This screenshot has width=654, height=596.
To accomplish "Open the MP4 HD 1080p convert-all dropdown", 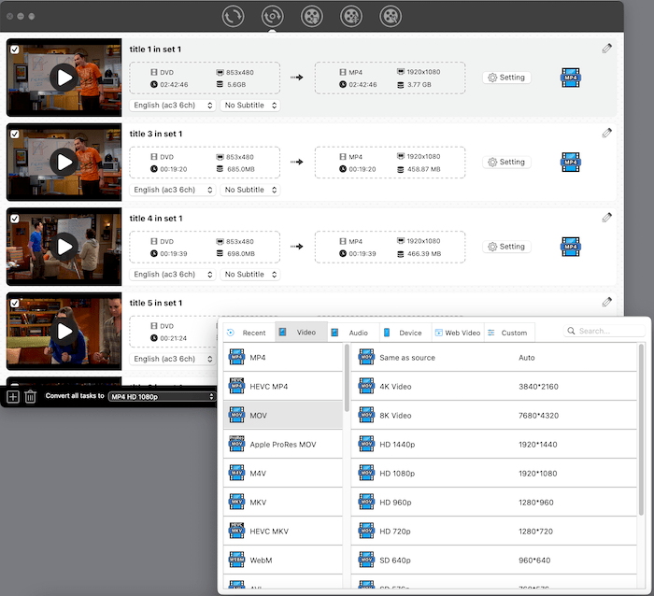I will tap(162, 397).
